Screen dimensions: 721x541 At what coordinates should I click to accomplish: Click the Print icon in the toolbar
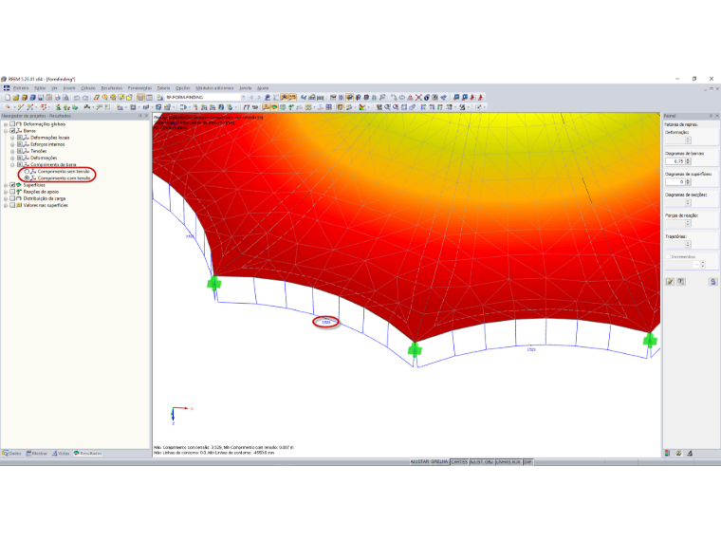click(x=58, y=98)
